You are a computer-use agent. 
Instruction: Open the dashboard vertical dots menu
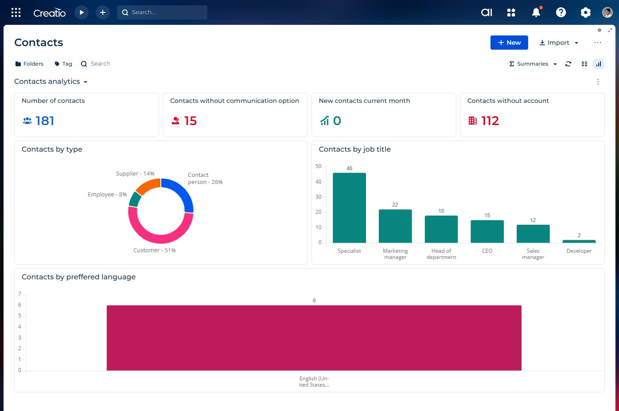598,82
